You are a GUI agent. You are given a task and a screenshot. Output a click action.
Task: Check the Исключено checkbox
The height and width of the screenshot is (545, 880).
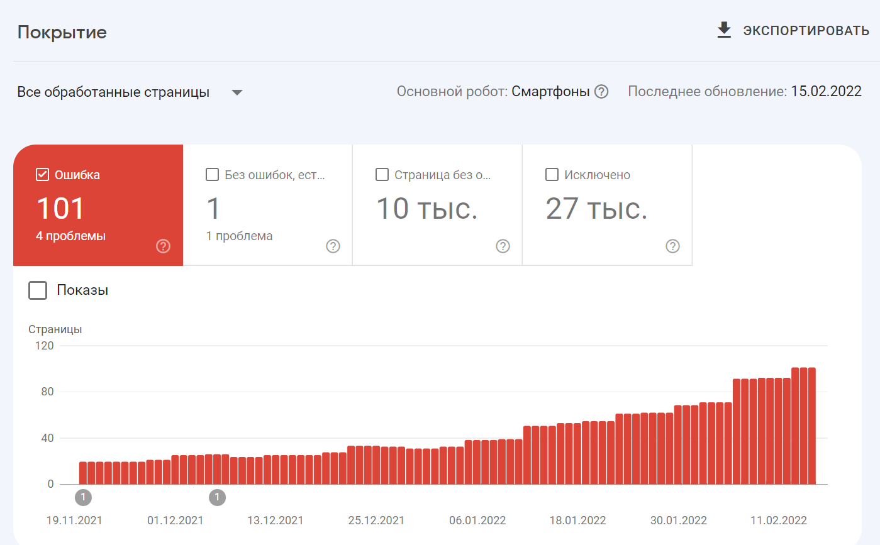coord(552,175)
